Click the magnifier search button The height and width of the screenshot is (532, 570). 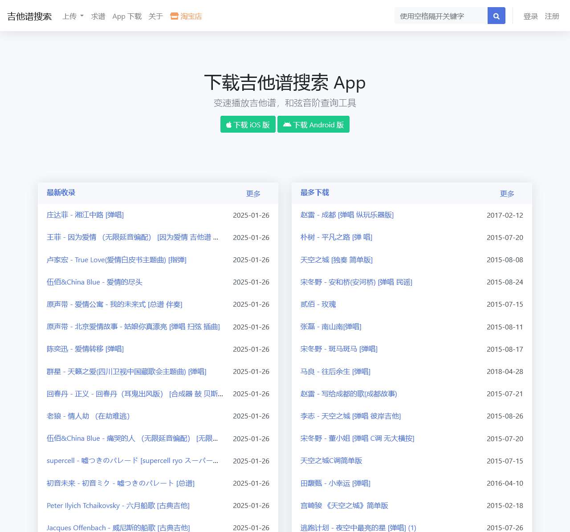[496, 16]
